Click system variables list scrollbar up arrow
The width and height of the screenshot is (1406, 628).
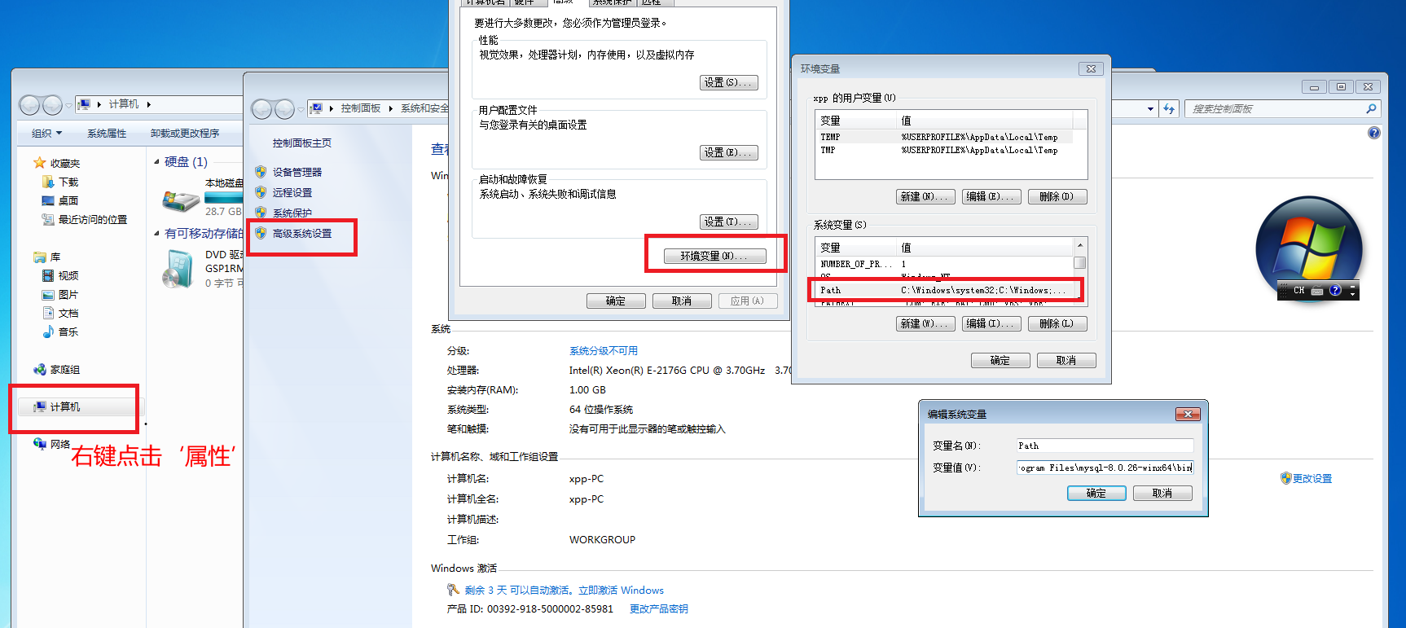click(1079, 245)
